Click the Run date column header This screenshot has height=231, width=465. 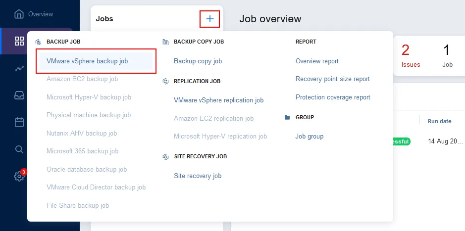pyautogui.click(x=439, y=121)
